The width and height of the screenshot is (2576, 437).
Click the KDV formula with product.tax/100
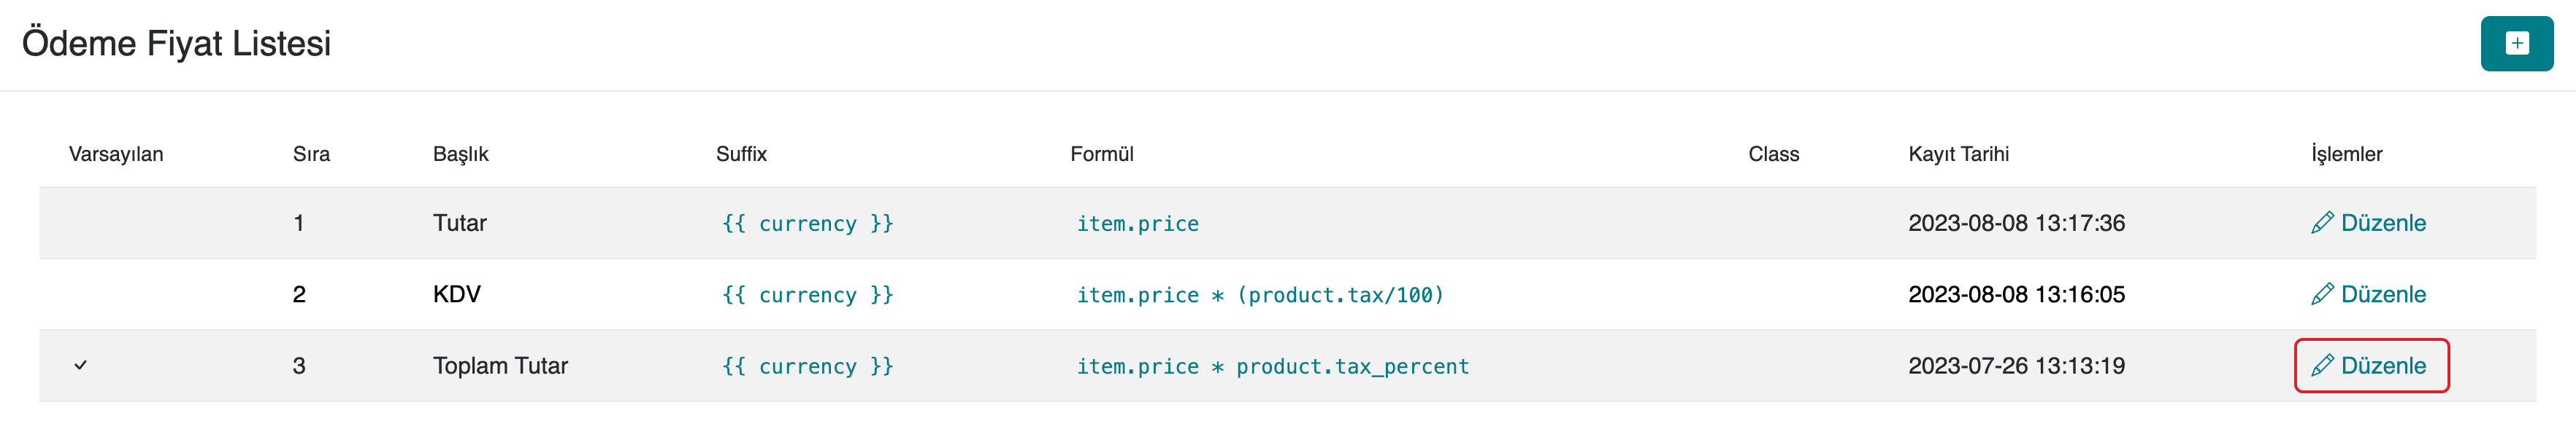tap(1260, 295)
